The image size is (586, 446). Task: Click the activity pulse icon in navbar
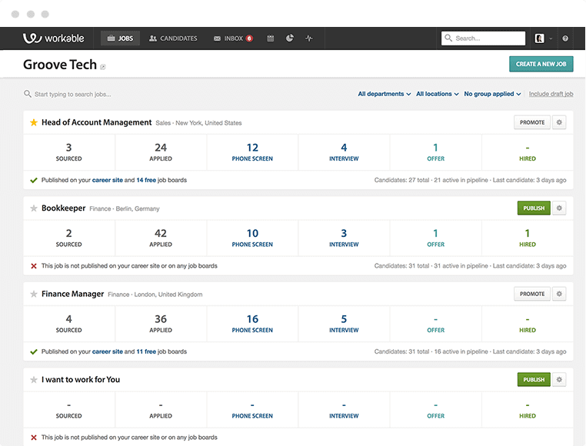(x=309, y=38)
